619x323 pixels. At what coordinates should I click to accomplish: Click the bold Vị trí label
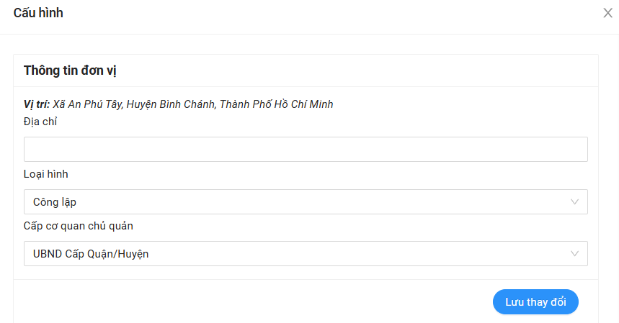click(36, 104)
